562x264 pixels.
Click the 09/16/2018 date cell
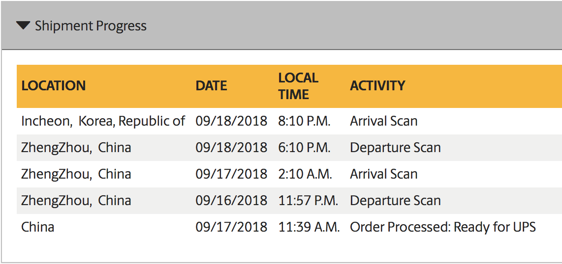pyautogui.click(x=231, y=200)
